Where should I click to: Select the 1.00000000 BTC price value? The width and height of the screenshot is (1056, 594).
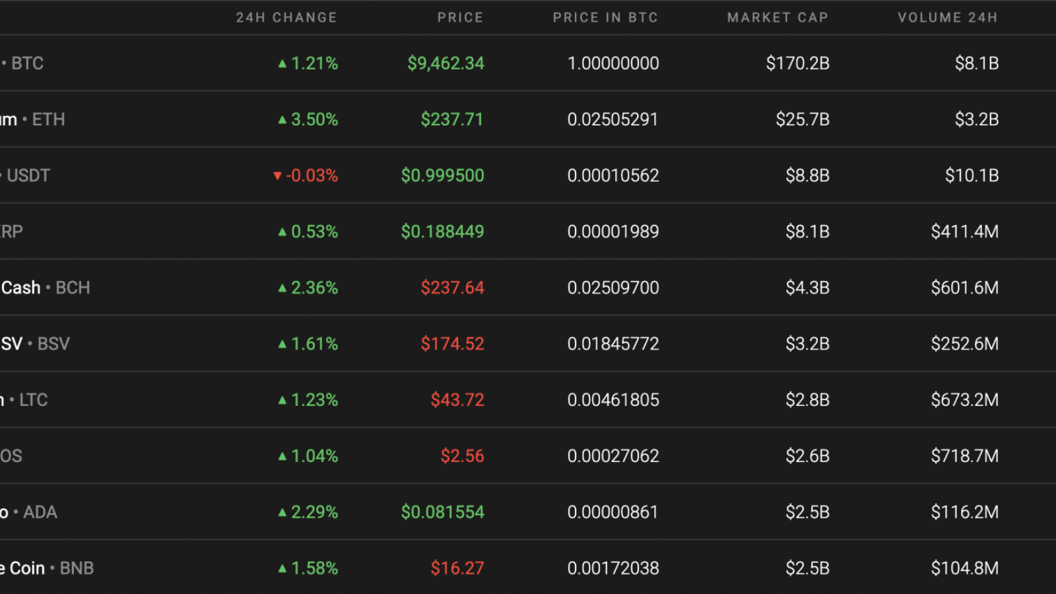pyautogui.click(x=613, y=63)
